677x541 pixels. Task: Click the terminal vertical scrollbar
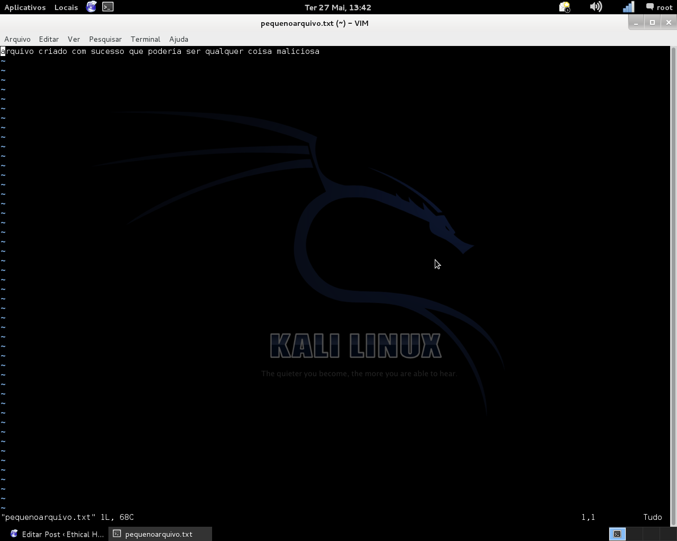pos(673,285)
